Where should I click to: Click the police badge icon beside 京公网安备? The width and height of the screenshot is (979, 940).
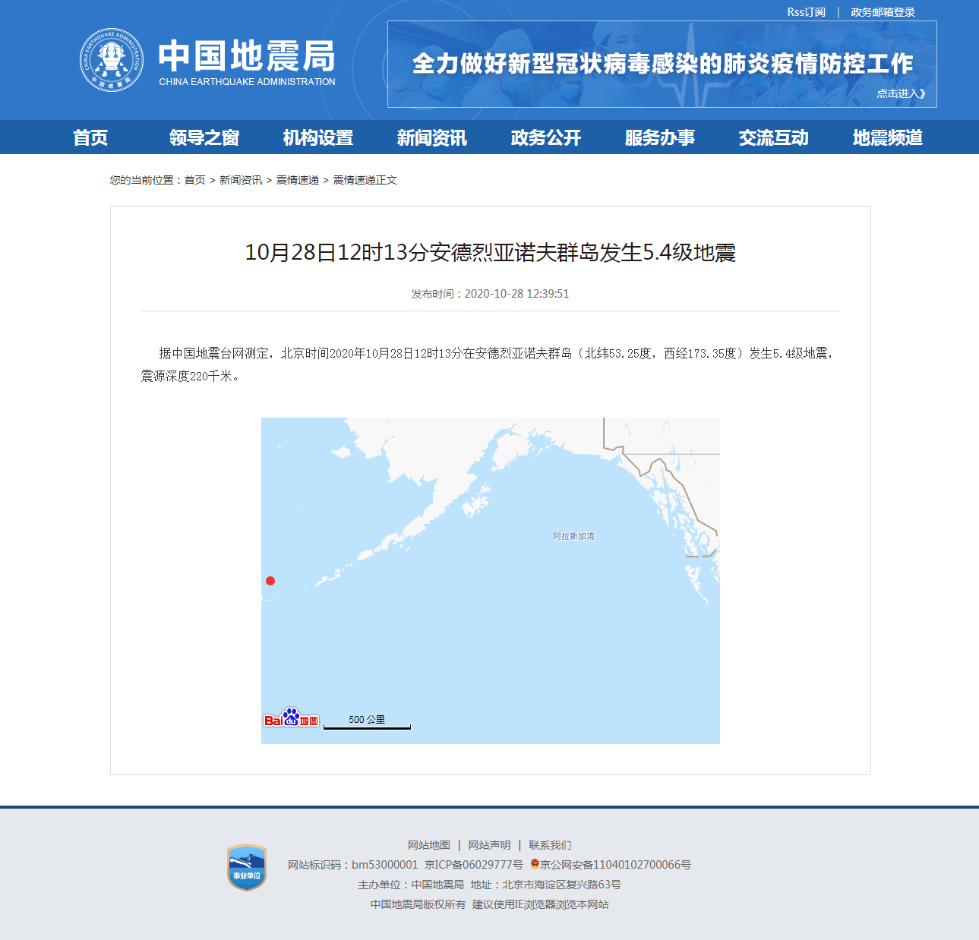click(535, 864)
